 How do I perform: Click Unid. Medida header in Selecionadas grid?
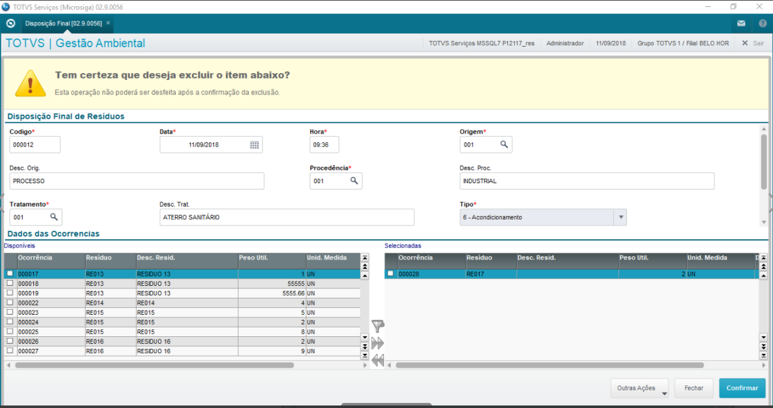[x=721, y=258]
